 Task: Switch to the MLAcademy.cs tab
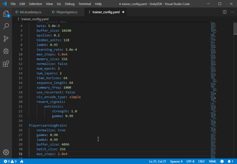click(30, 12)
